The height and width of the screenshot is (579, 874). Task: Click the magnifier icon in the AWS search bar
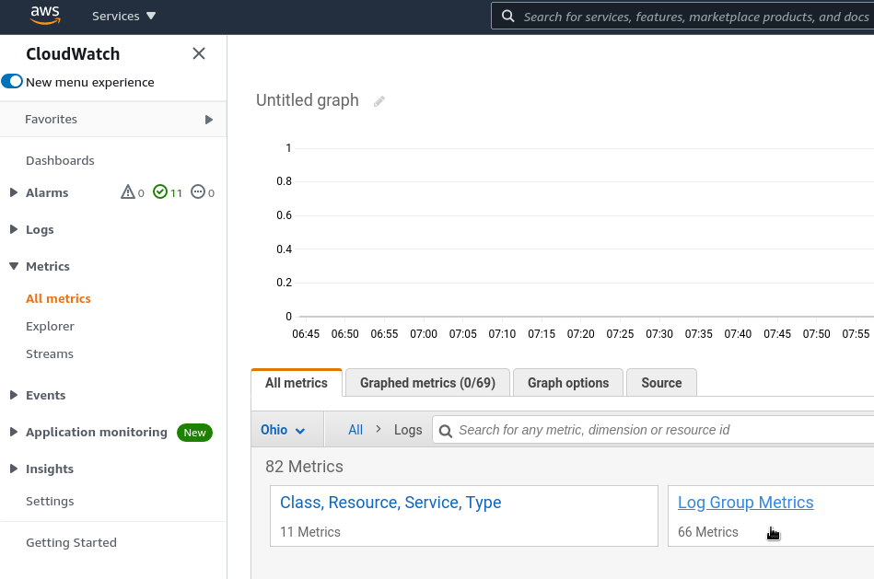click(x=507, y=17)
